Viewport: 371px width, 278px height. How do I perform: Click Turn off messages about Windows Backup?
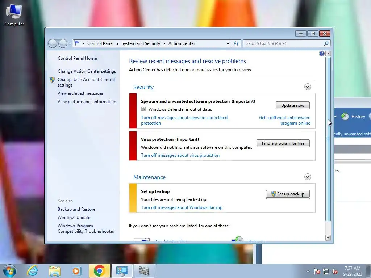pyautogui.click(x=182, y=207)
